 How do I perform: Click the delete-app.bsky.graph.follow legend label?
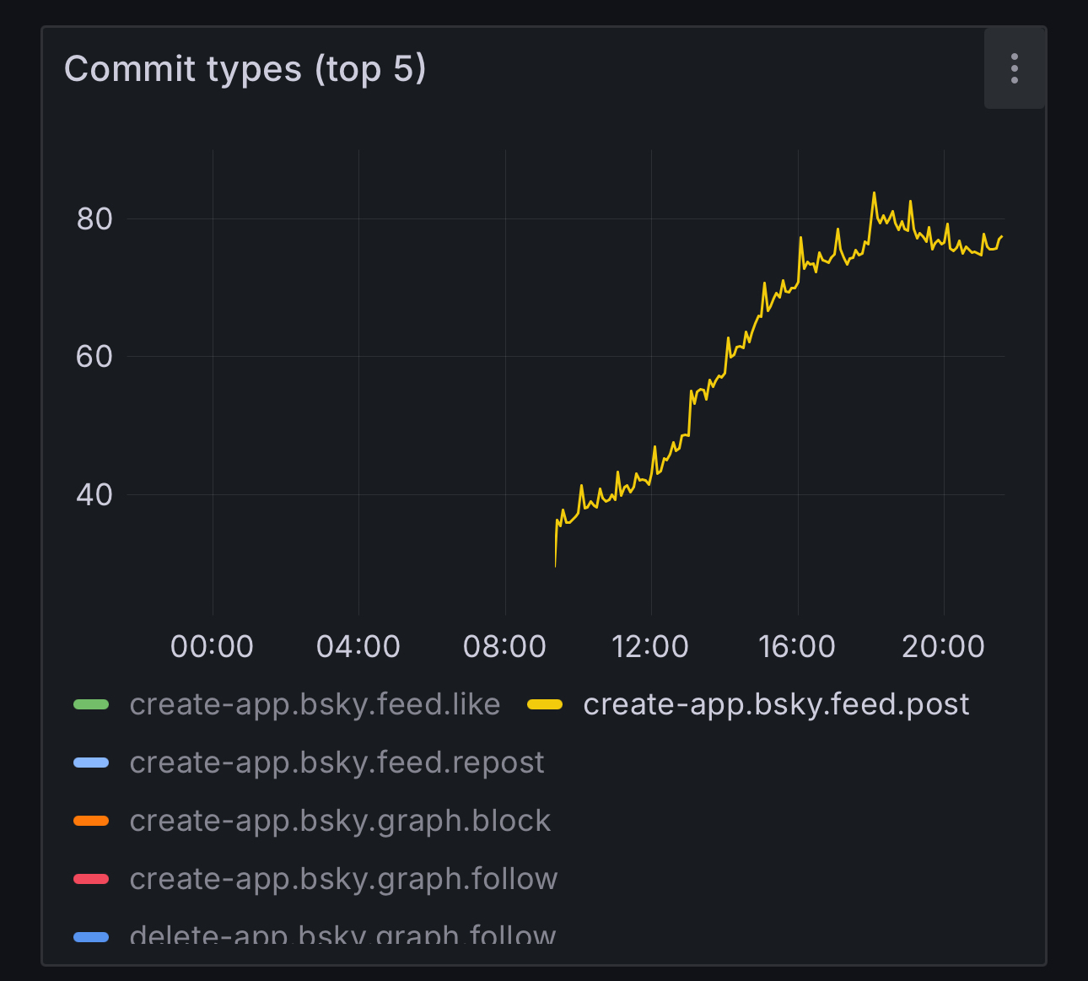click(x=342, y=935)
